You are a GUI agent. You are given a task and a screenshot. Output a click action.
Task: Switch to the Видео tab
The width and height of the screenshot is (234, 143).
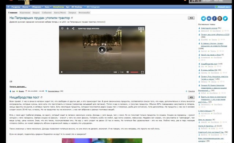[x=36, y=13]
